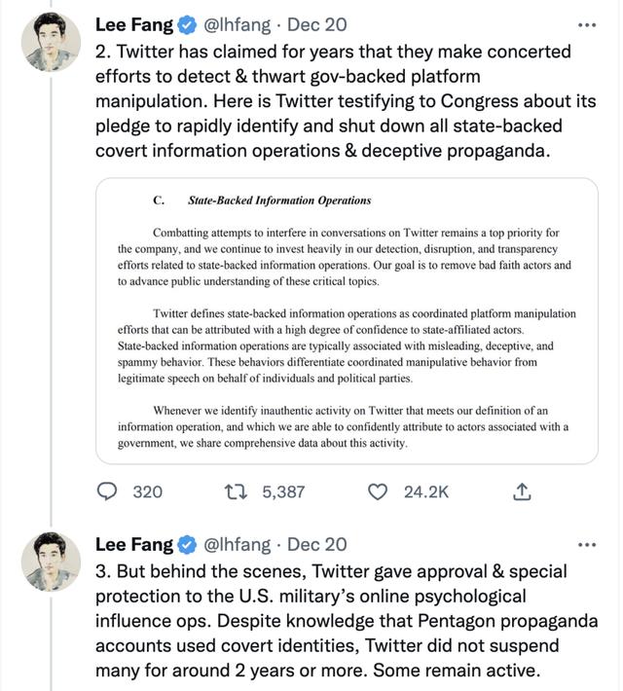Open the reply icon on the first tweet
Screen dimensions: 623x691
(x=108, y=492)
